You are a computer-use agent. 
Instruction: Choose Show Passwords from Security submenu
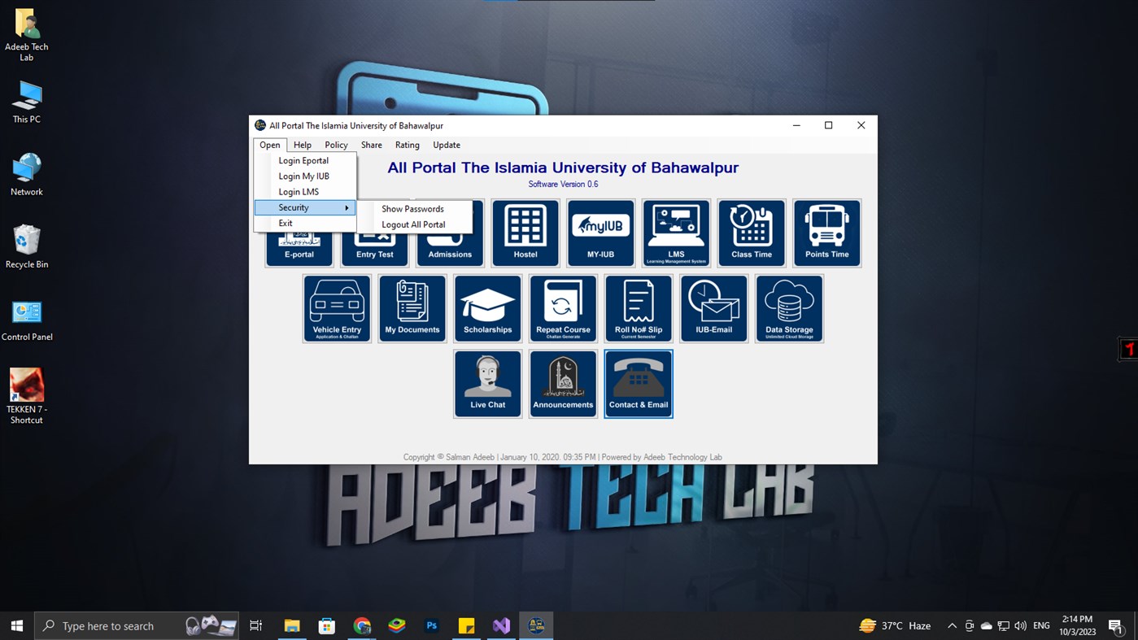point(413,208)
